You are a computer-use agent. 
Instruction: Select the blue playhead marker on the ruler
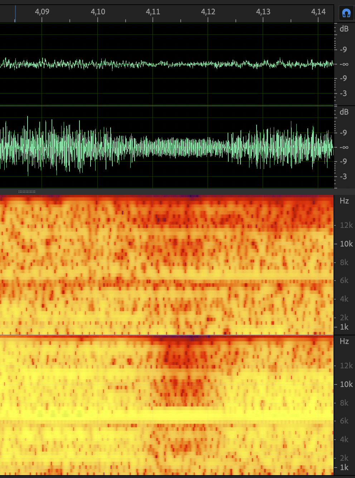[15, 14]
